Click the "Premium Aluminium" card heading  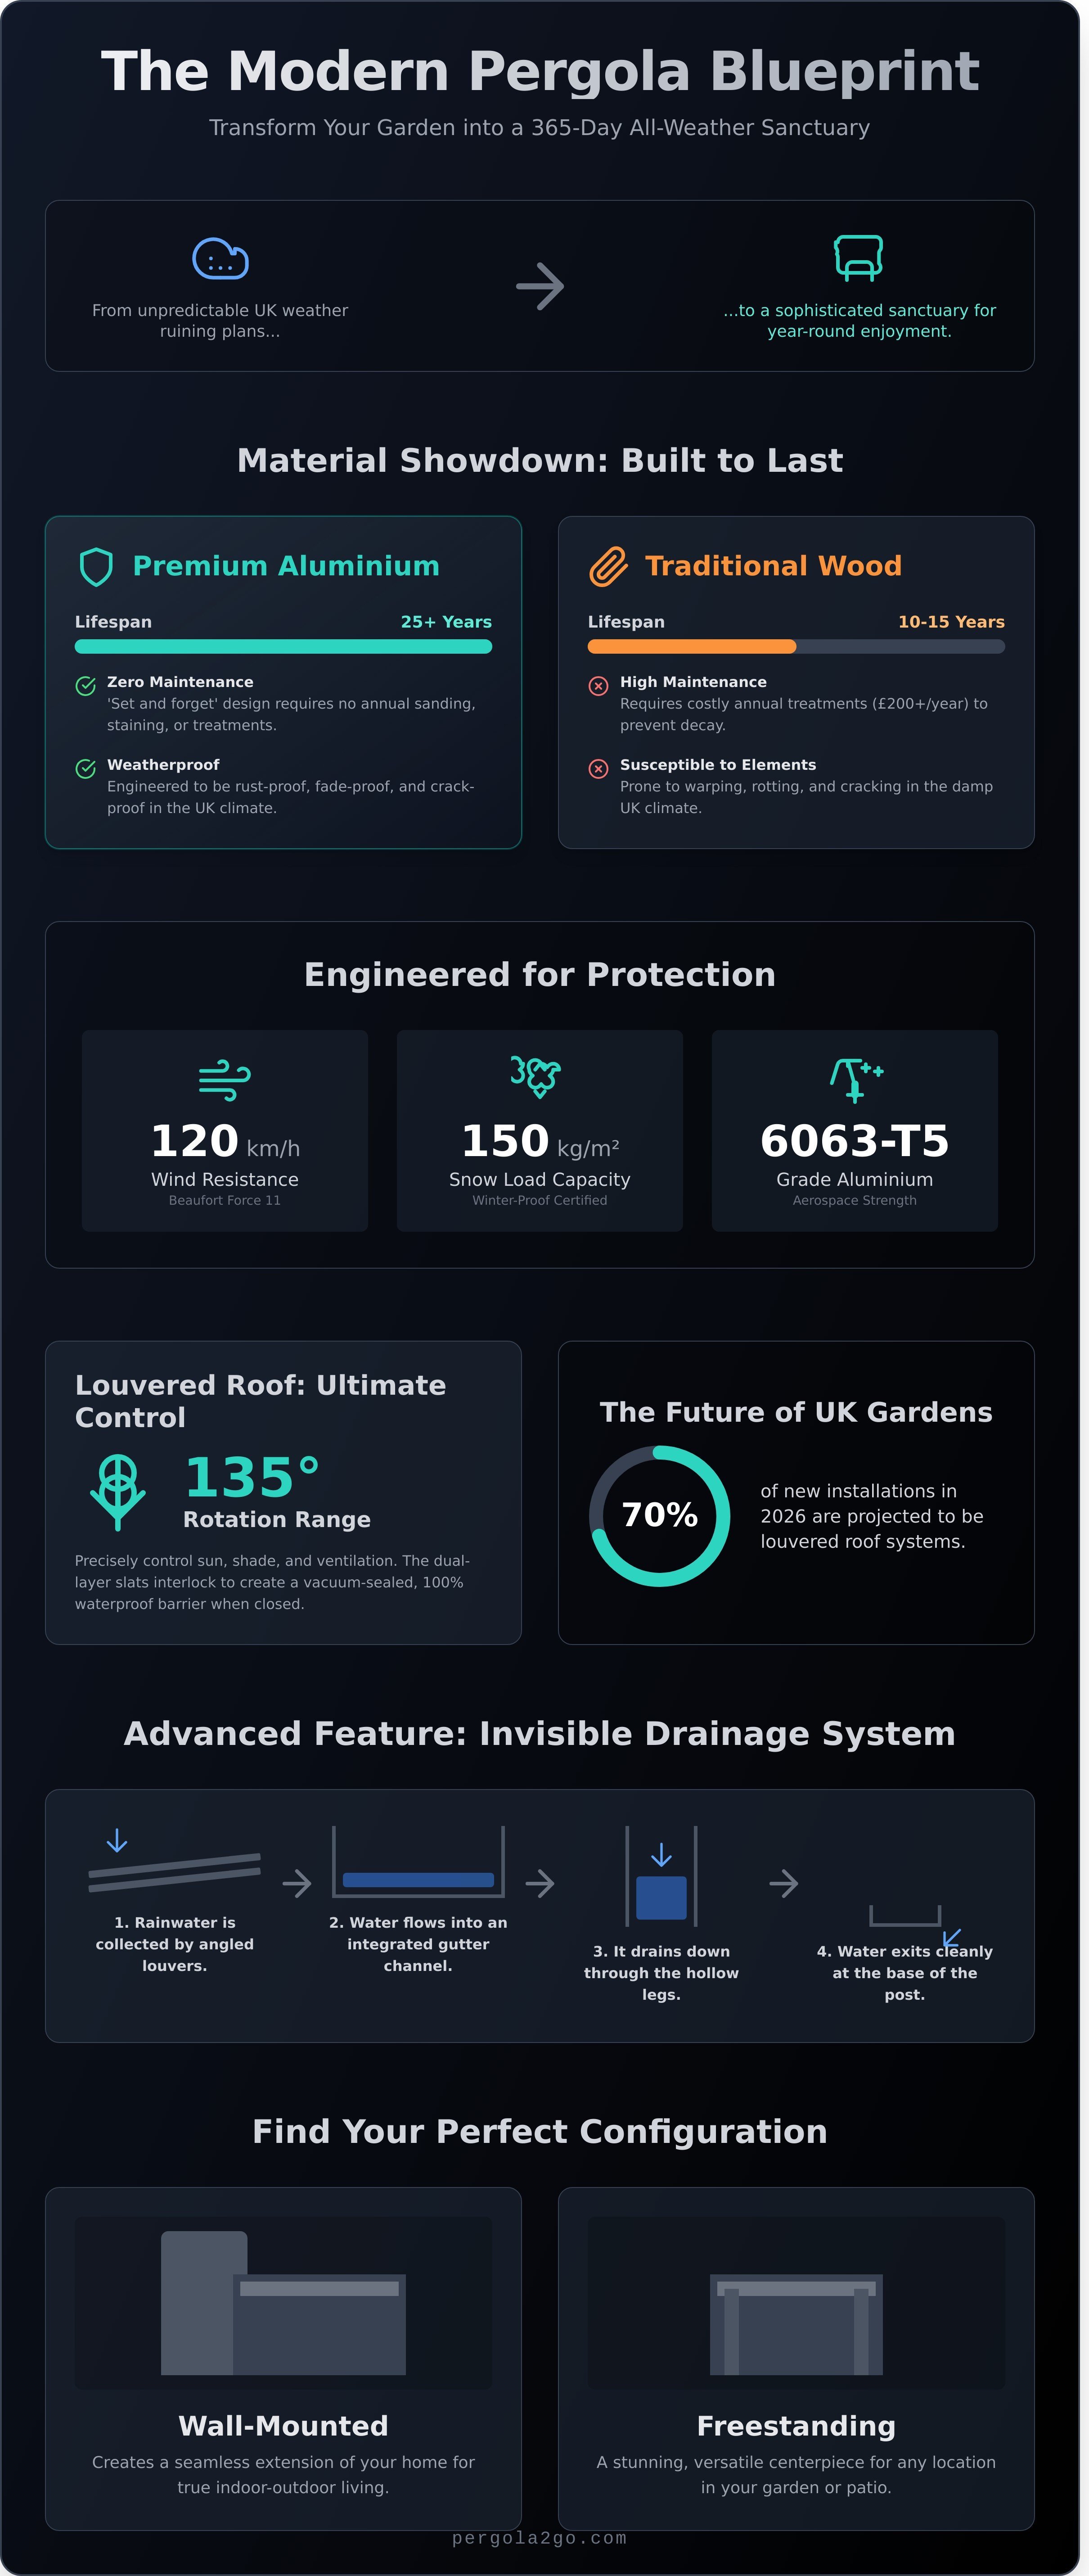tap(286, 566)
